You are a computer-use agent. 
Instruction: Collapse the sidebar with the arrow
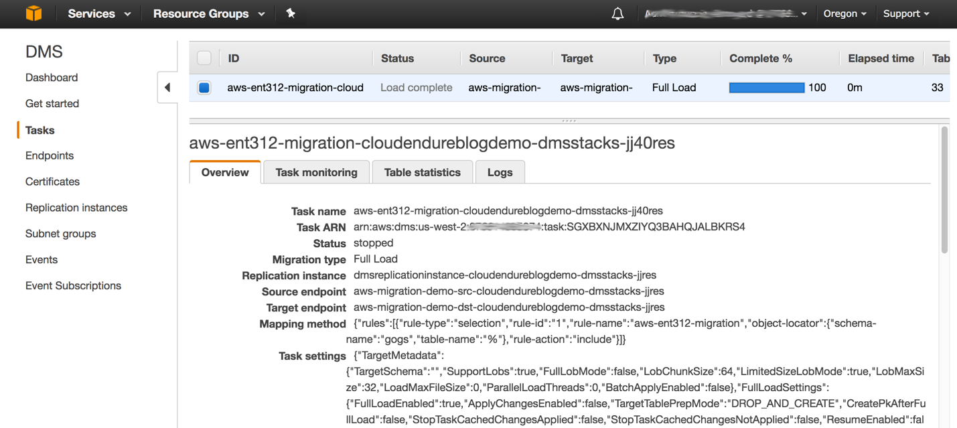pyautogui.click(x=167, y=87)
